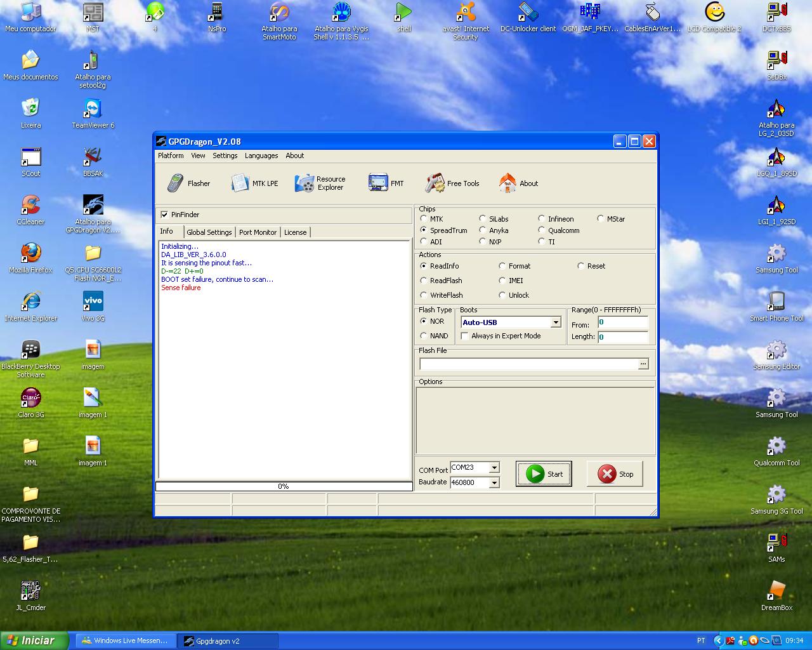Choose the Unlock action
The width and height of the screenshot is (812, 650).
point(502,295)
